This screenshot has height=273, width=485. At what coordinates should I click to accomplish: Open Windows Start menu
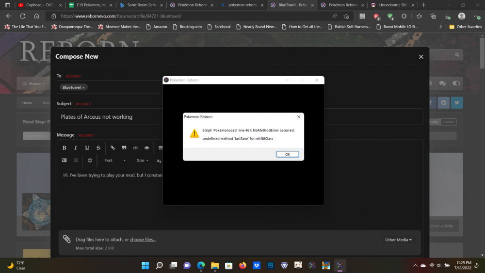(145, 266)
